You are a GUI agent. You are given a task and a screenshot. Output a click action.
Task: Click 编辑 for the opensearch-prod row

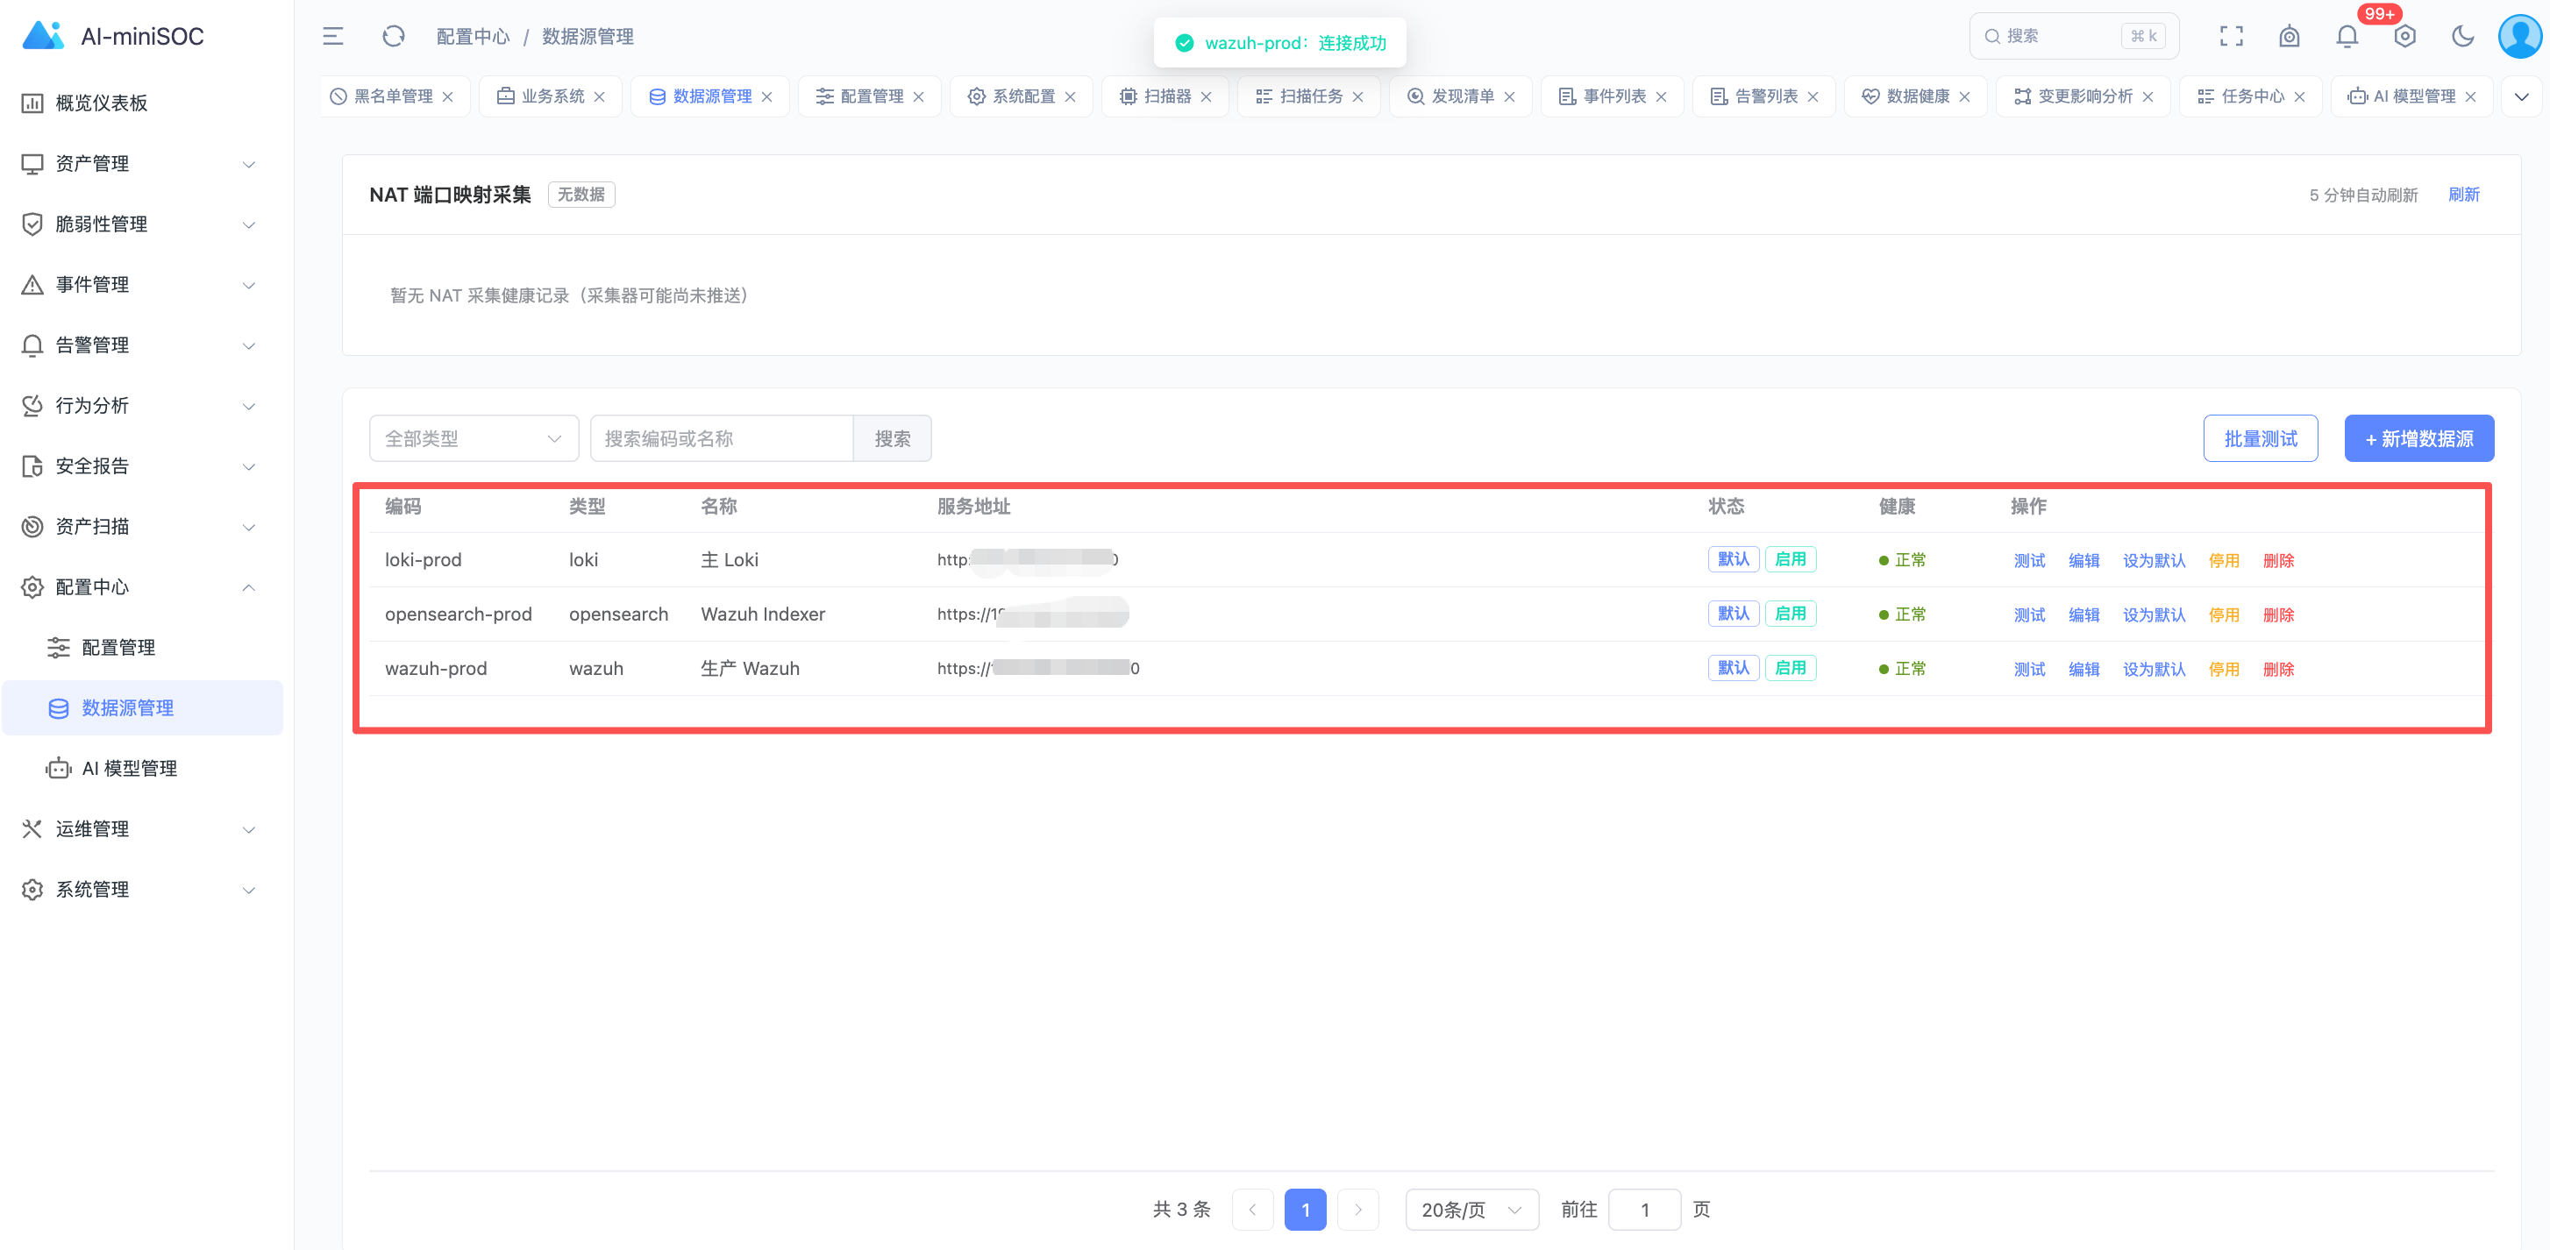point(2083,614)
